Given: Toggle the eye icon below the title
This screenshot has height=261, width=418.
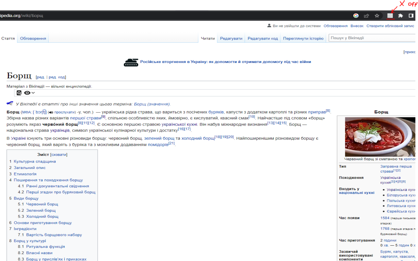Looking at the screenshot, I should pyautogui.click(x=27, y=93).
